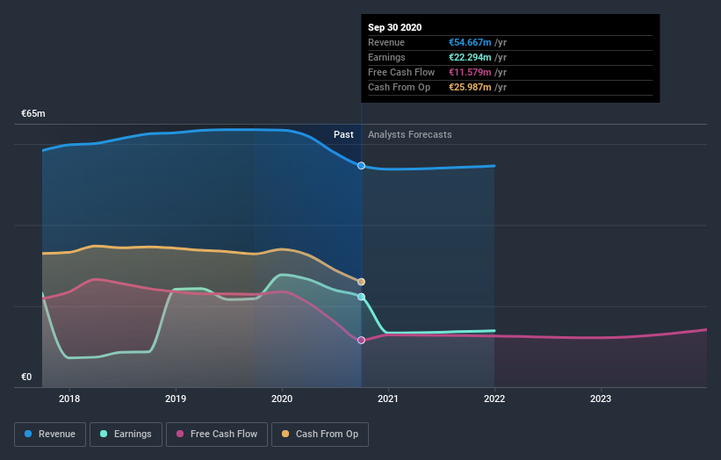The height and width of the screenshot is (460, 721).
Task: Click the Cash From Op orange data point marker
Action: 362,282
